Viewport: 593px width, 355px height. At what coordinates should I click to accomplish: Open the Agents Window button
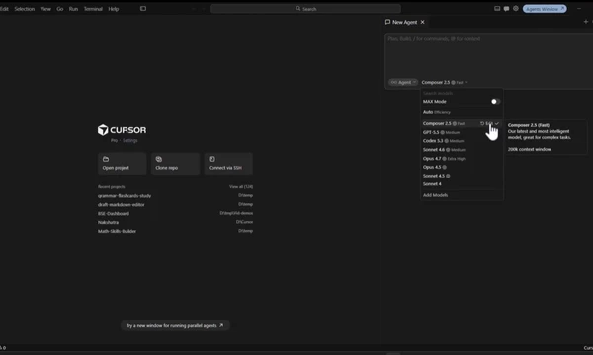click(x=545, y=9)
